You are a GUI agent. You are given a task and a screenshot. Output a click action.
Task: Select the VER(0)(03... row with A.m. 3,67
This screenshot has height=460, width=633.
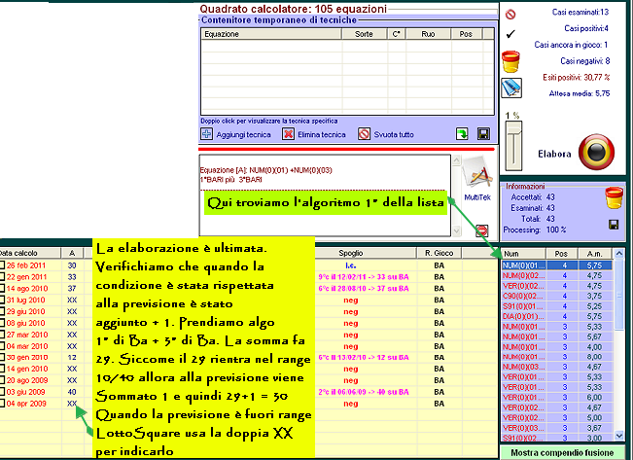[x=557, y=428]
